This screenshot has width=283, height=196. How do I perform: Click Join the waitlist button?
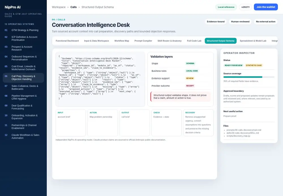[x=266, y=7]
